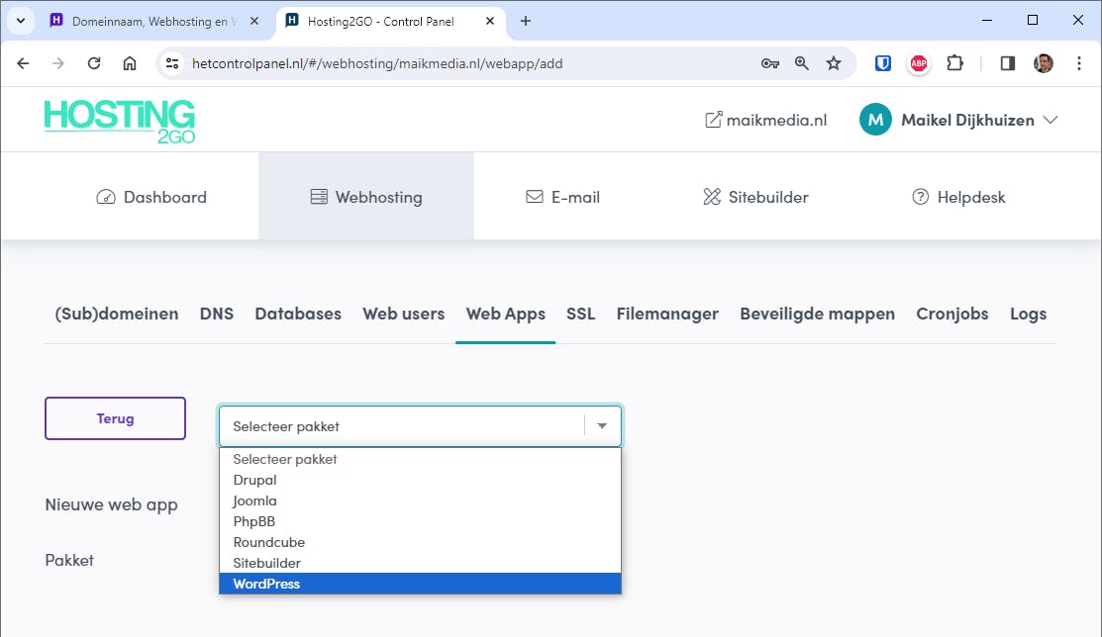Click the Terug button

(115, 418)
